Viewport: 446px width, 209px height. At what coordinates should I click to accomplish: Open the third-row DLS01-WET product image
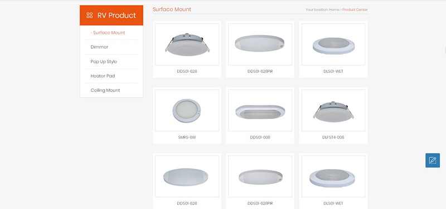[x=333, y=176]
